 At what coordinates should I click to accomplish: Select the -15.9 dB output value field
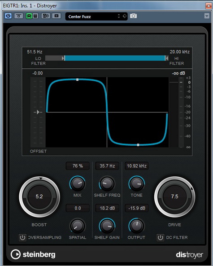137,208
